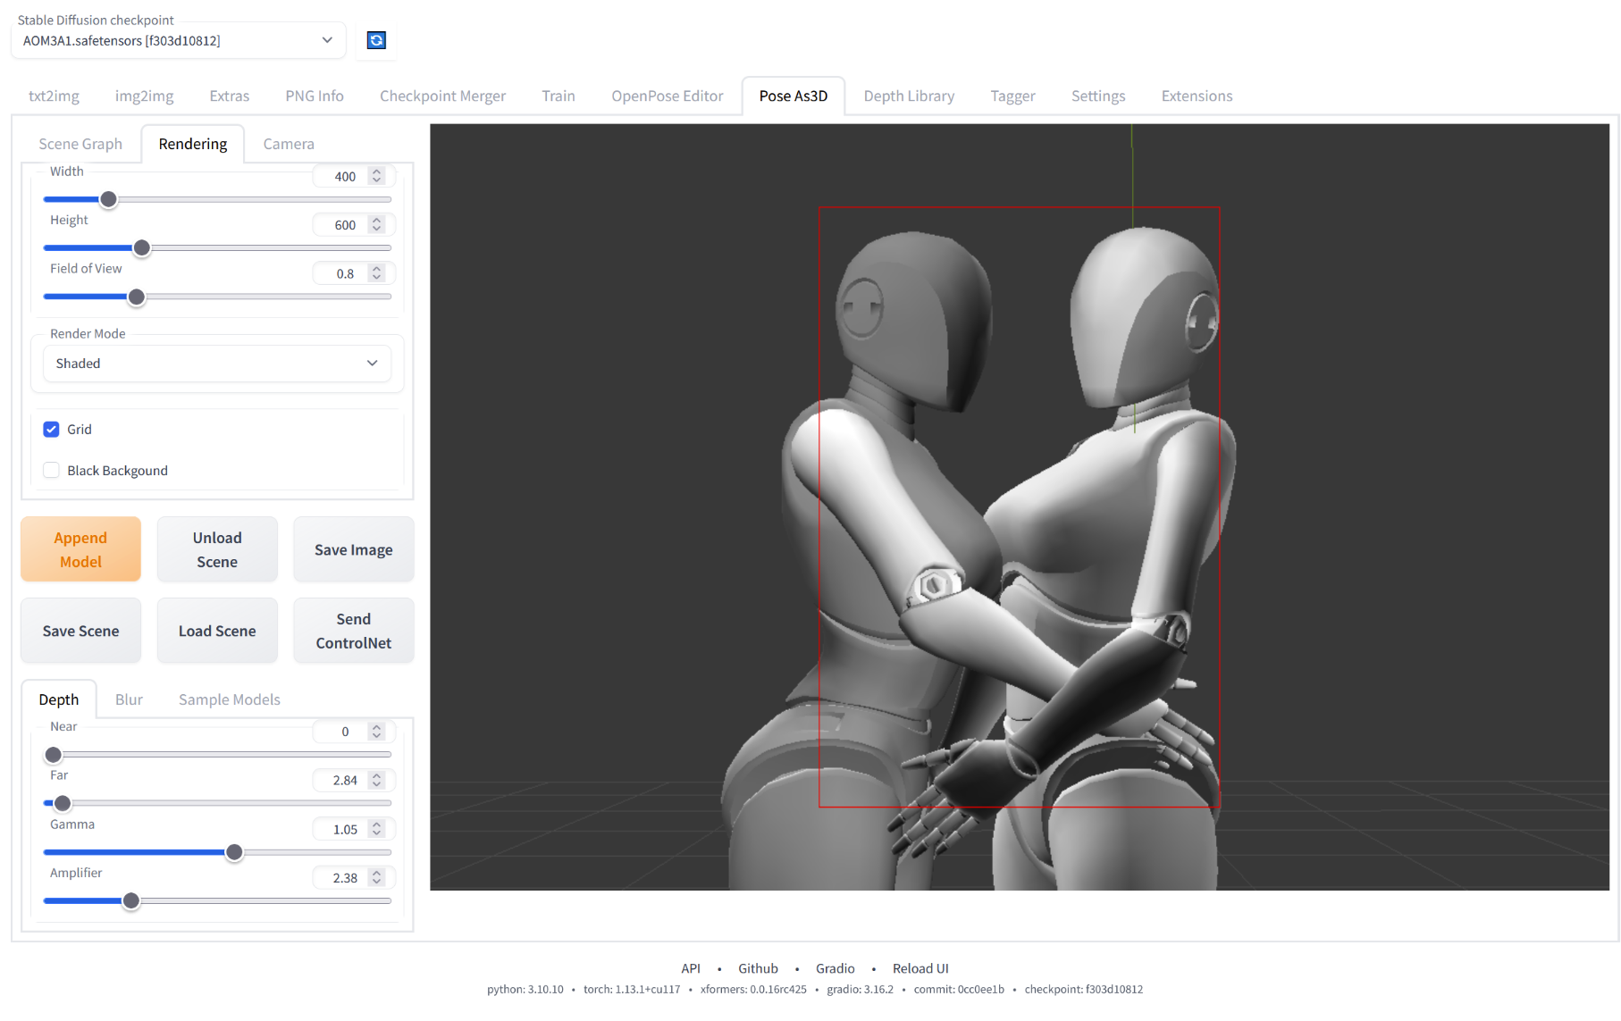Click the Width stepper arrows
1621x1021 pixels.
click(x=377, y=176)
